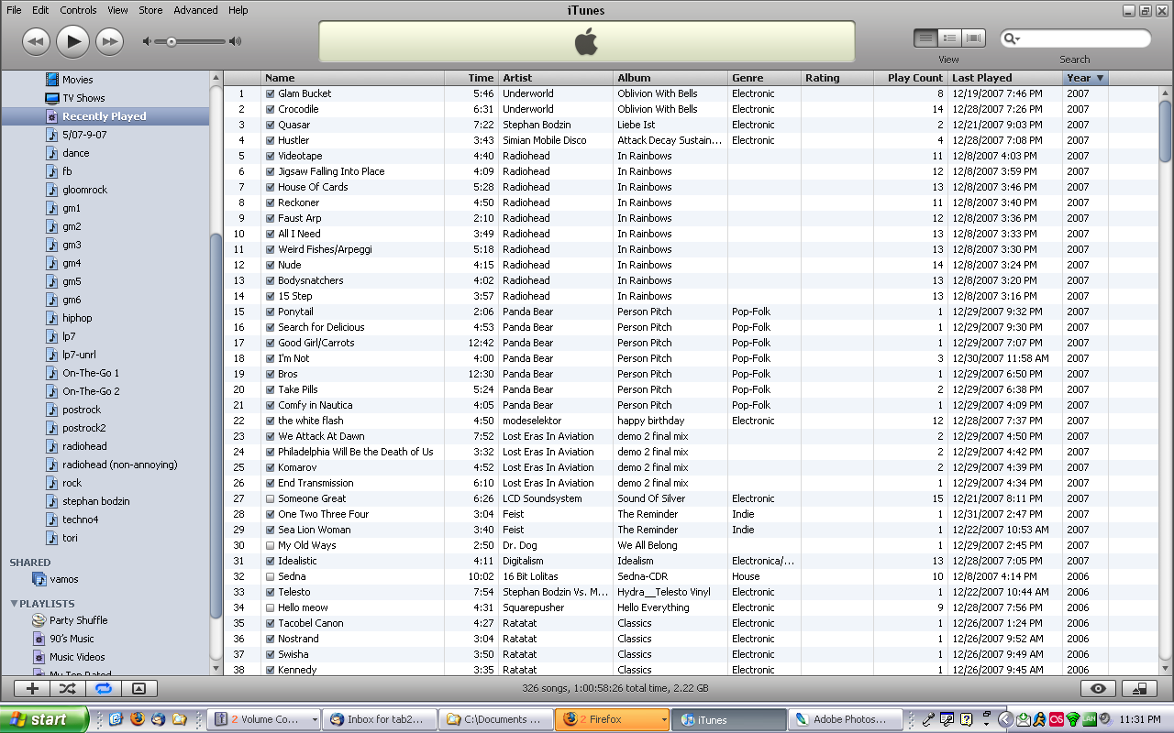This screenshot has height=733, width=1174.
Task: Switch to Adobe Photoshop in the taskbar
Action: (844, 719)
